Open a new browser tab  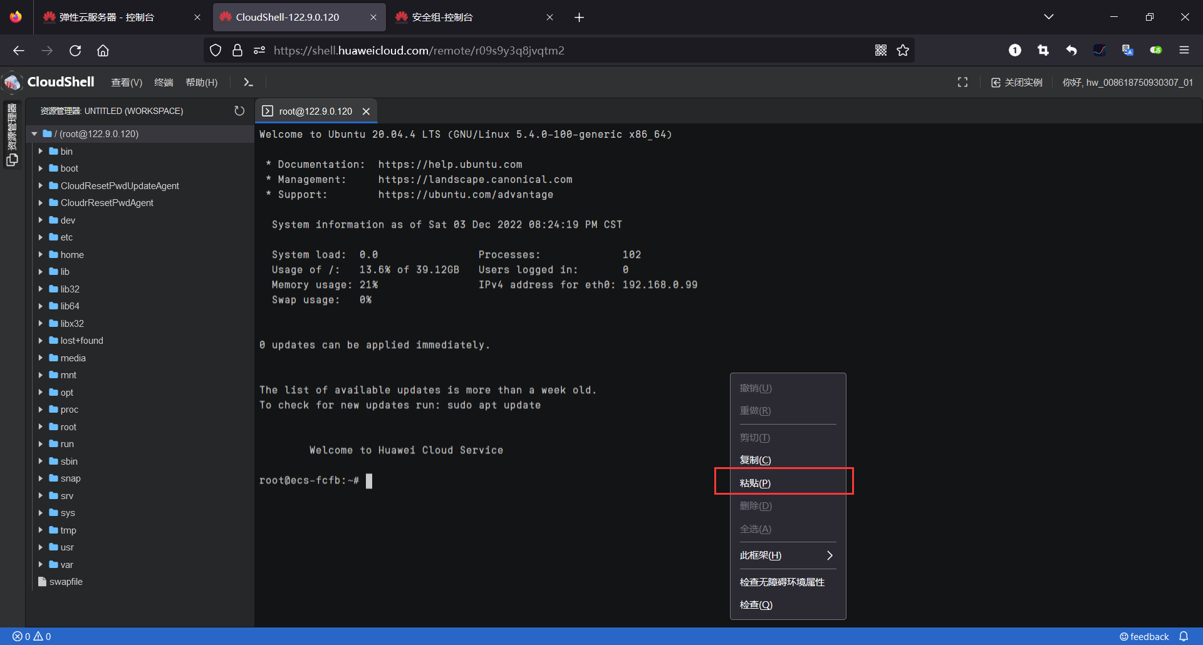click(x=579, y=18)
